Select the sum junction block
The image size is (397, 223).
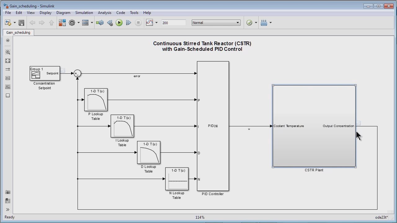78,73
